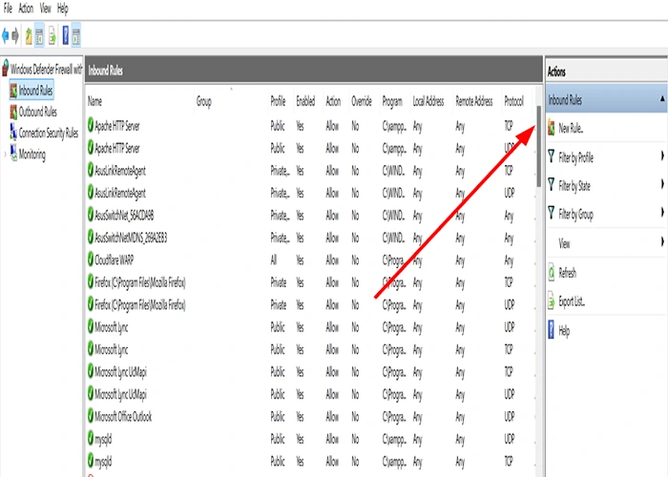This screenshot has width=668, height=477.
Task: Click green check icon of AsusSwitchNet_56ACDA9B rule
Action: [91, 215]
